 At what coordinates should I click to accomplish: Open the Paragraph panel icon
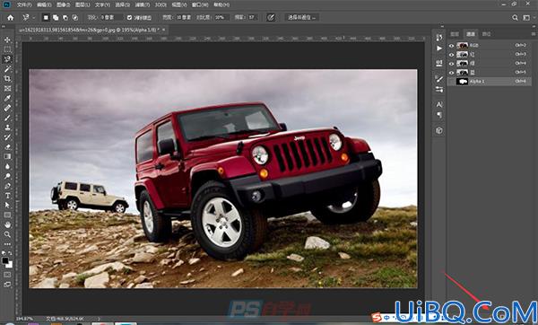[x=439, y=115]
